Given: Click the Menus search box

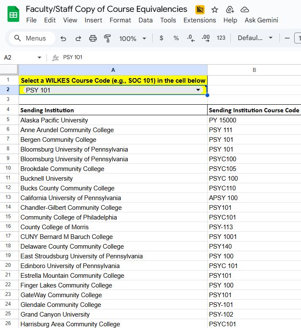Looking at the screenshot, I should coord(32,38).
